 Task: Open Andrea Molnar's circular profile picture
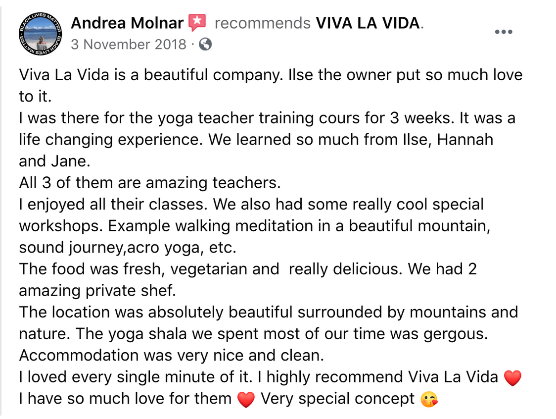41,34
